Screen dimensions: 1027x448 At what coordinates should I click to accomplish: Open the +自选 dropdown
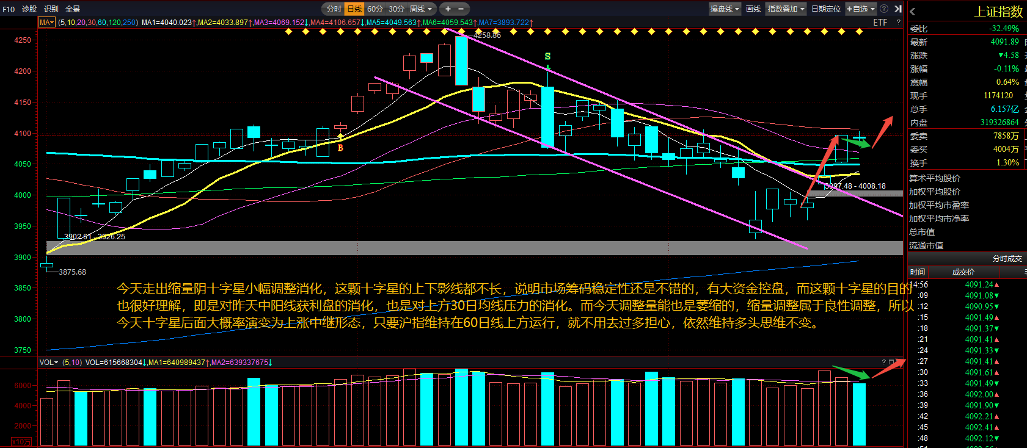(861, 9)
